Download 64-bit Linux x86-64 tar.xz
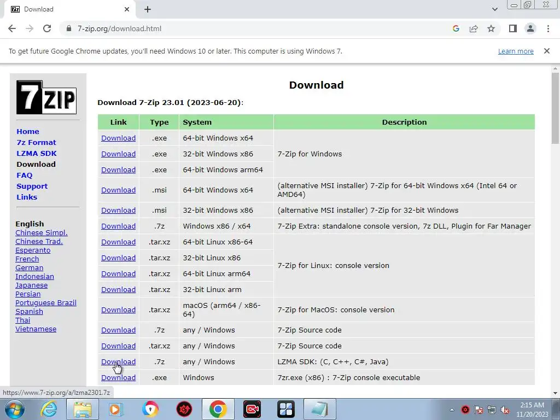 pos(118,242)
